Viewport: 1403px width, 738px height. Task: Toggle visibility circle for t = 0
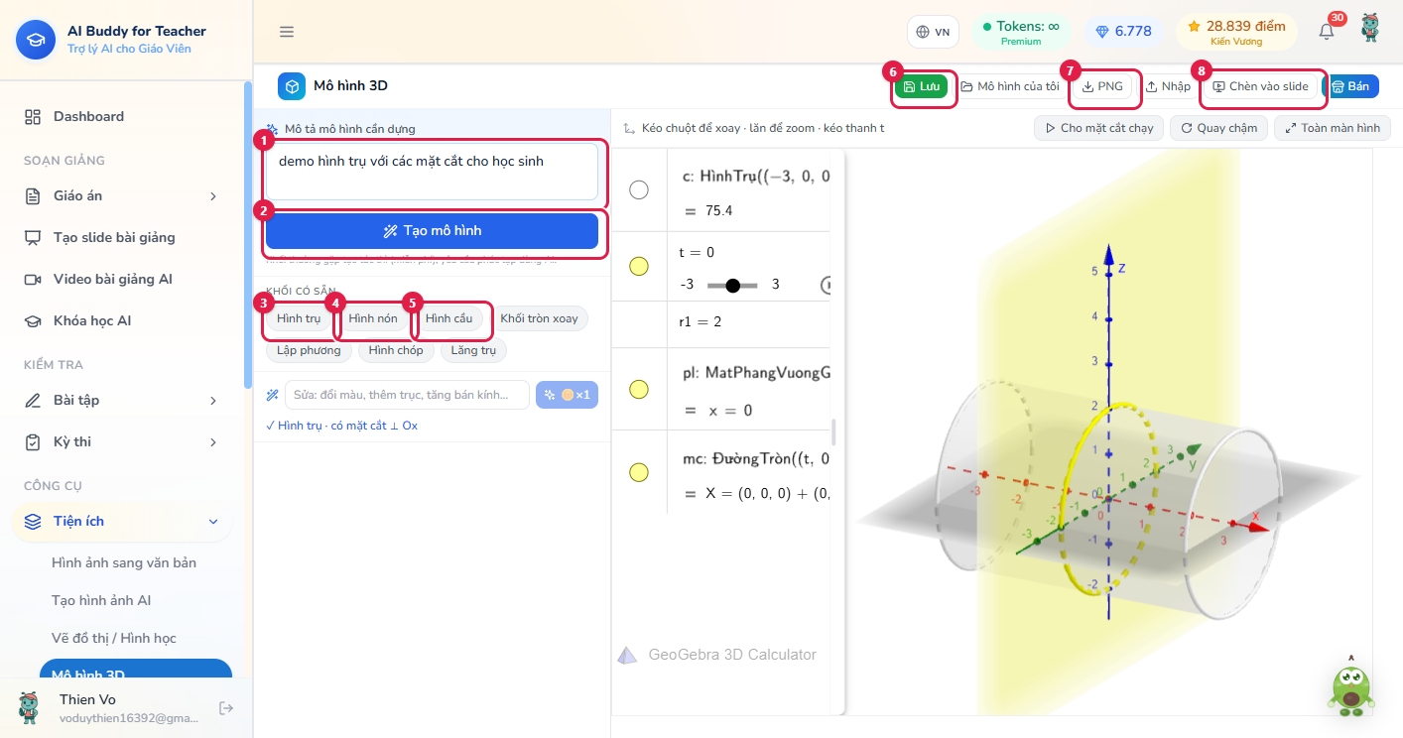639,266
